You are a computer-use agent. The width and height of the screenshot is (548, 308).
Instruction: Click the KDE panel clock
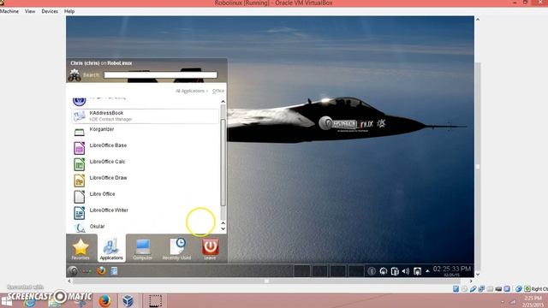click(x=452, y=270)
